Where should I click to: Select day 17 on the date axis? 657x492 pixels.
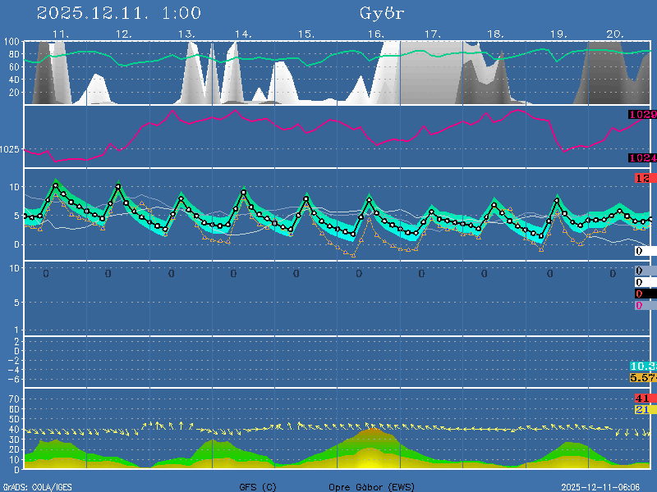[x=433, y=34]
